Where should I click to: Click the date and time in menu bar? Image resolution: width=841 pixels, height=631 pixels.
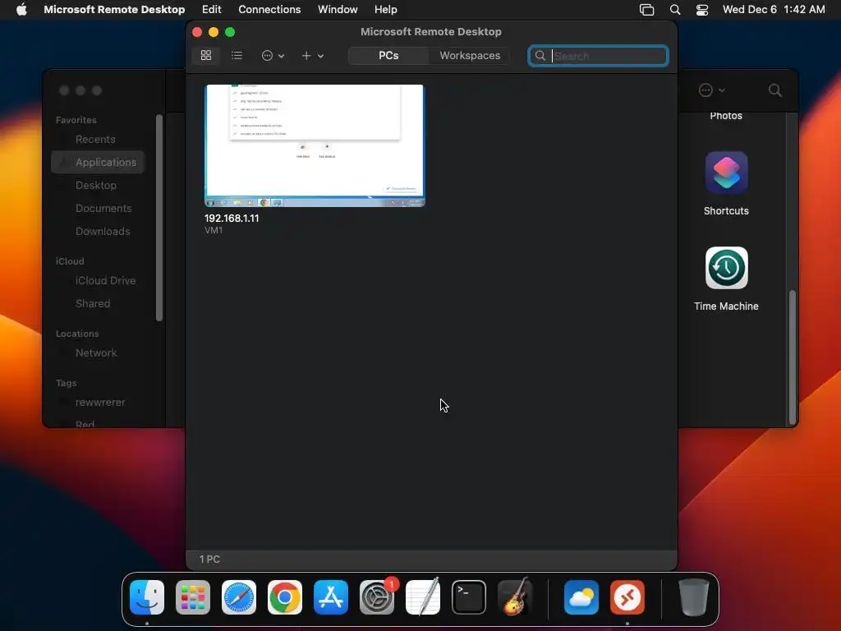coord(774,10)
